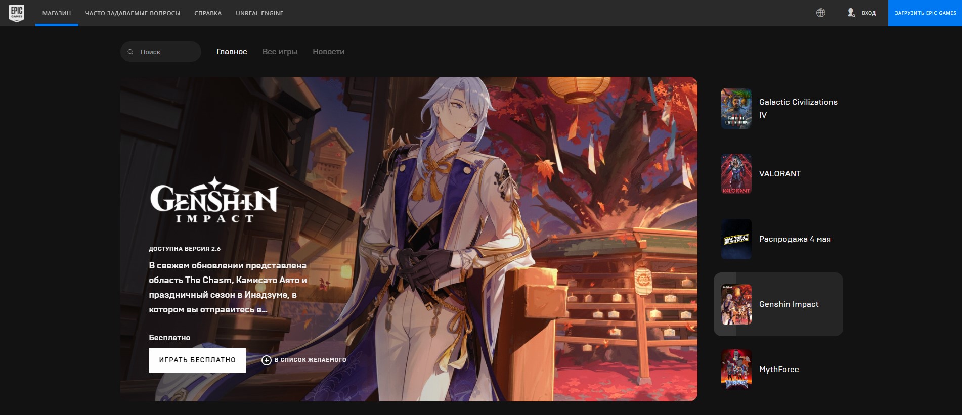Open the Магазин menu item
The width and height of the screenshot is (962, 415).
point(57,13)
